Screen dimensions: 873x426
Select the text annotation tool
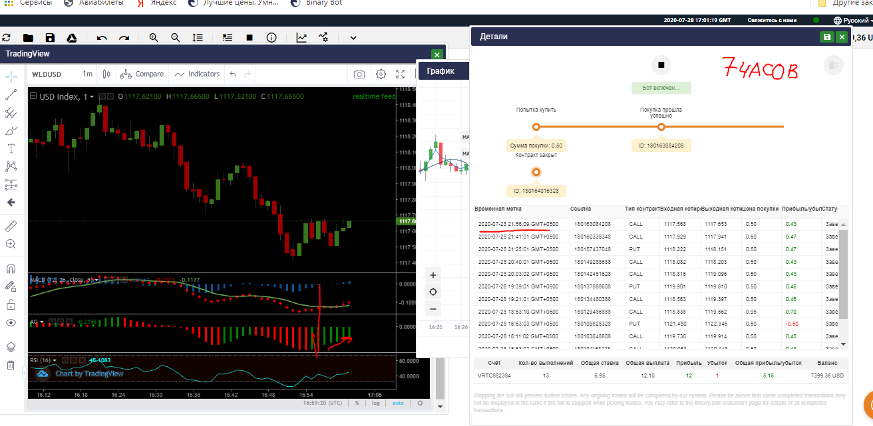11,148
